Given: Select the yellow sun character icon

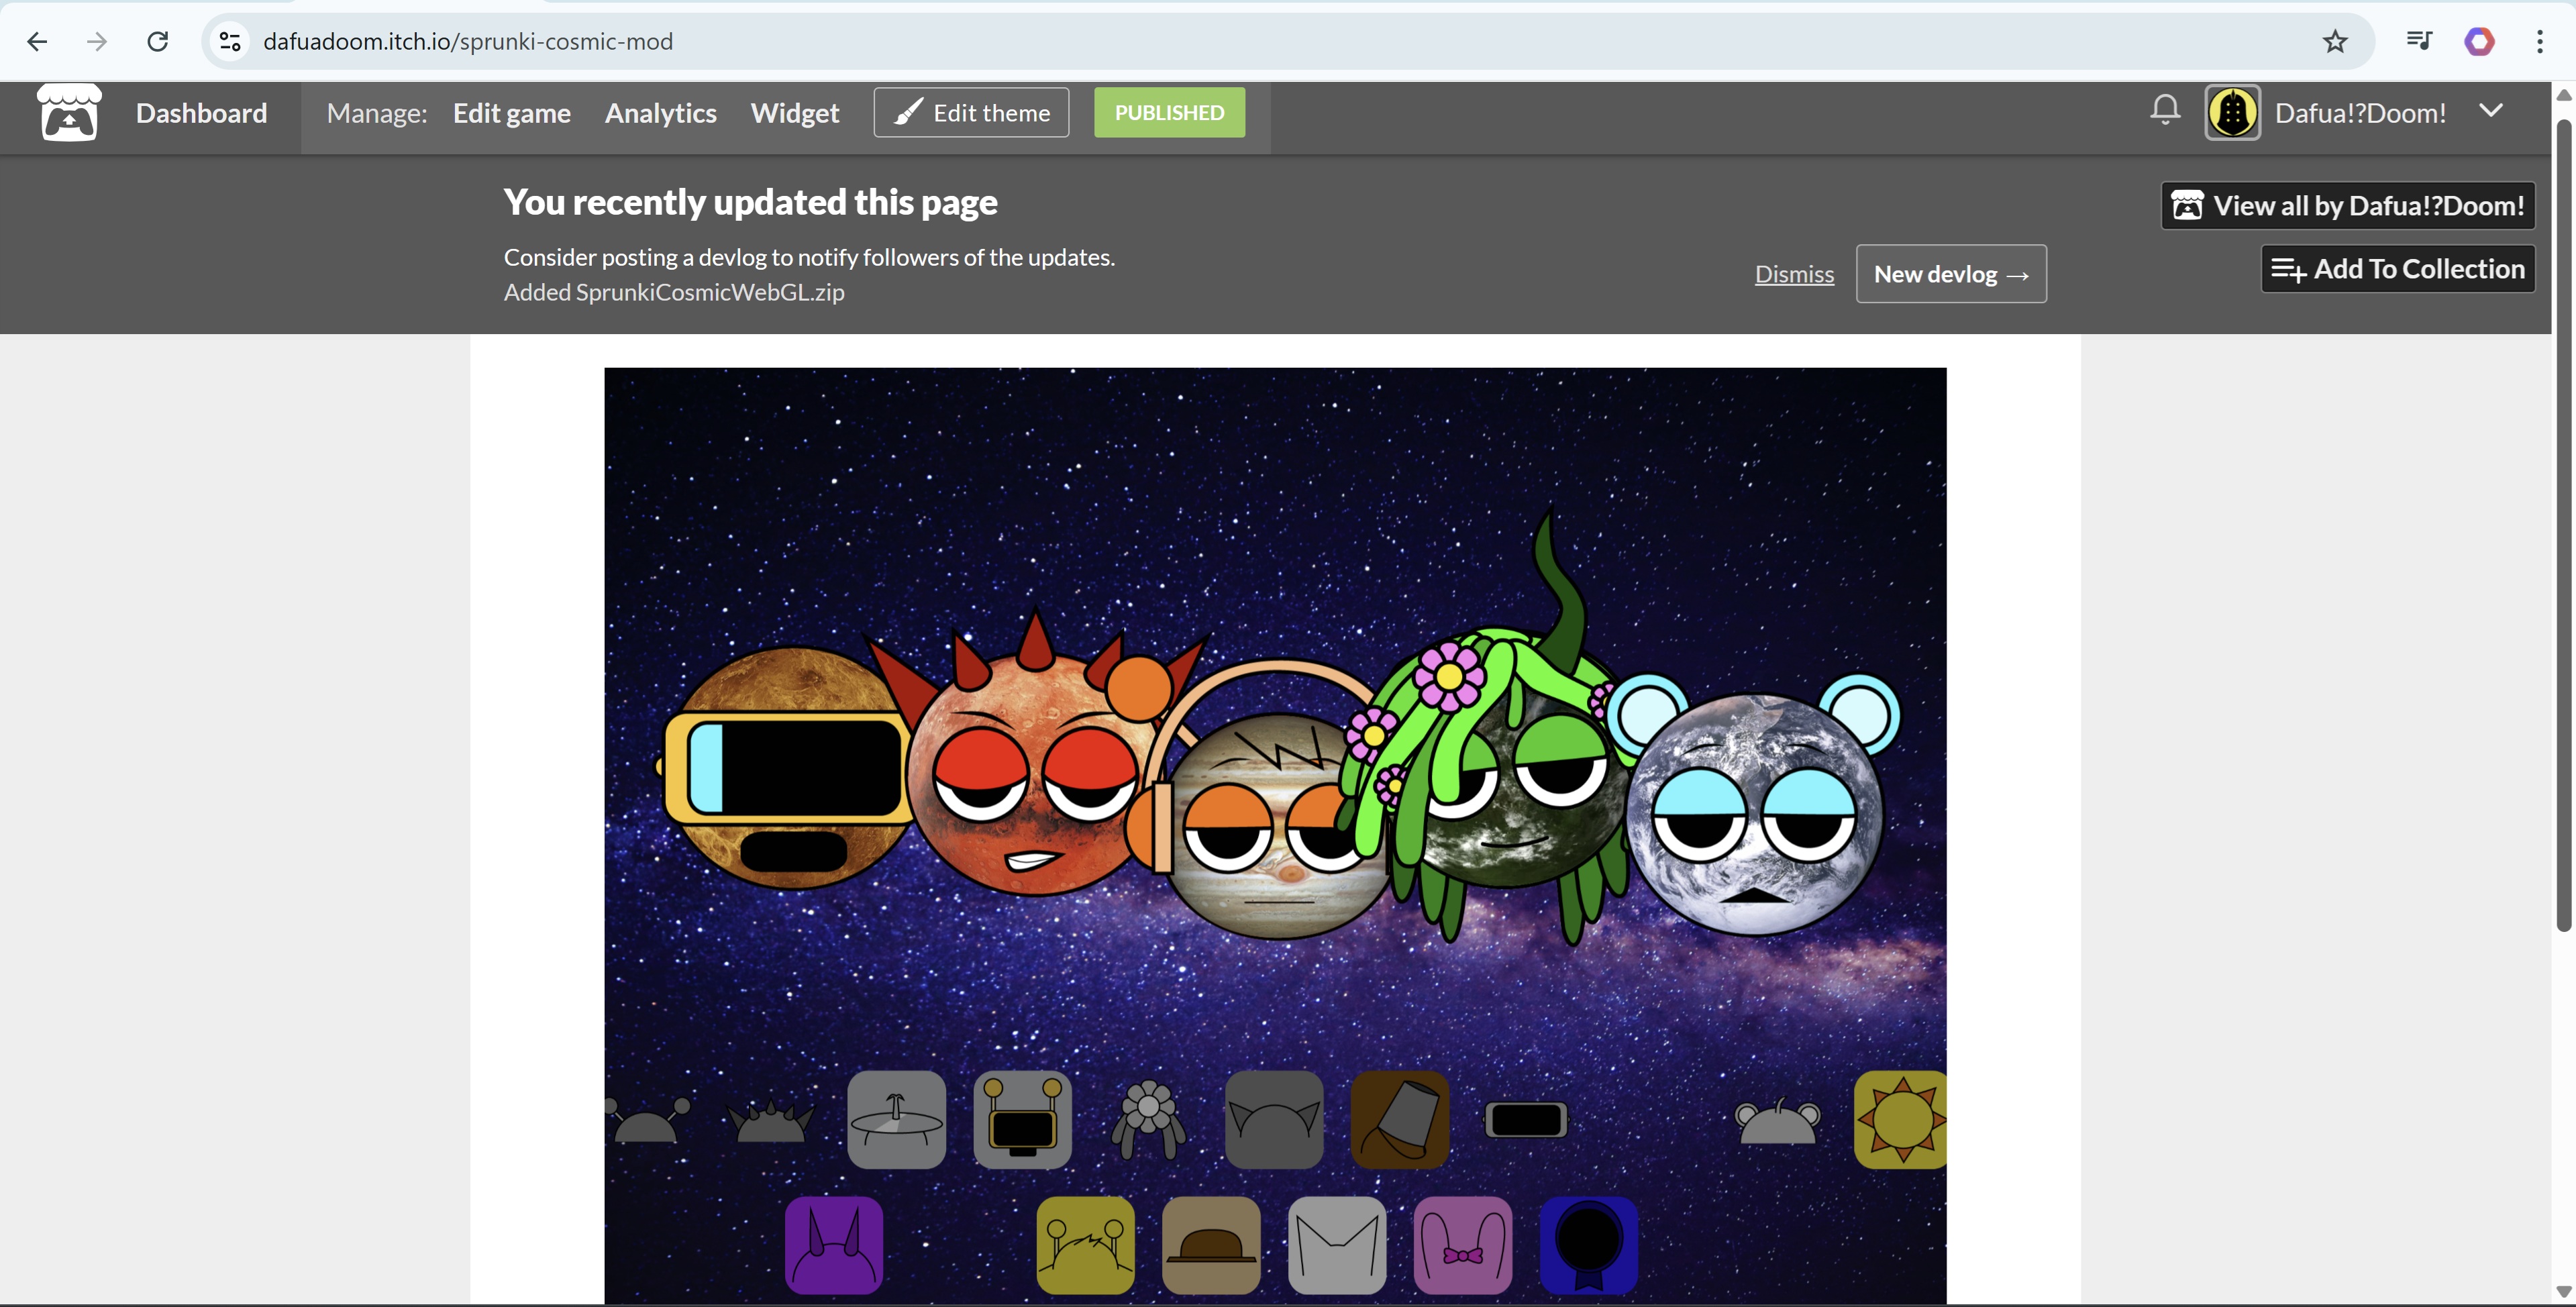Looking at the screenshot, I should [1901, 1120].
